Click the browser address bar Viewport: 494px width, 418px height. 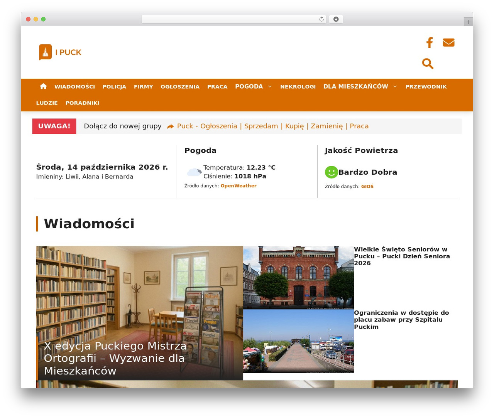click(x=233, y=19)
